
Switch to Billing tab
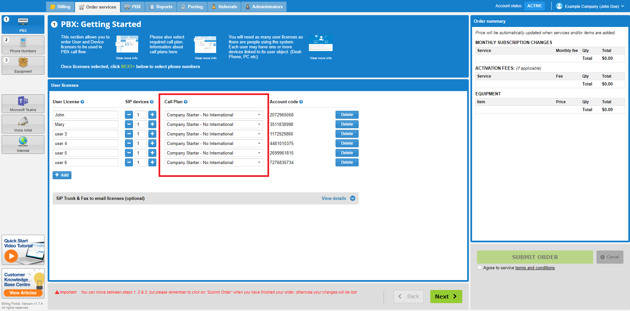(60, 7)
